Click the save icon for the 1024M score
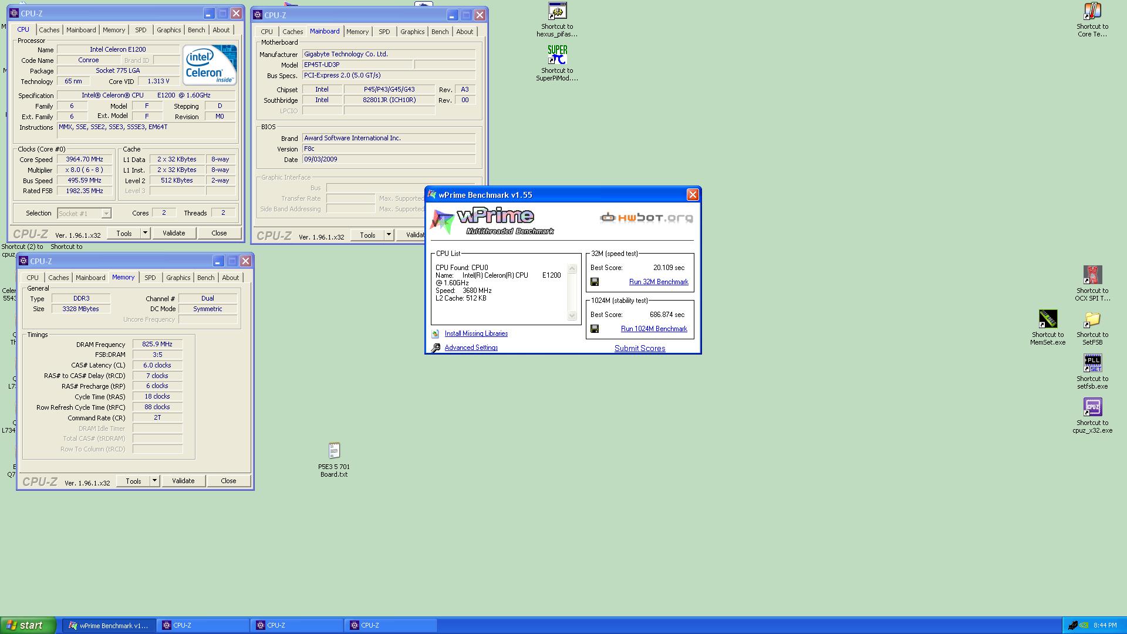 tap(595, 329)
